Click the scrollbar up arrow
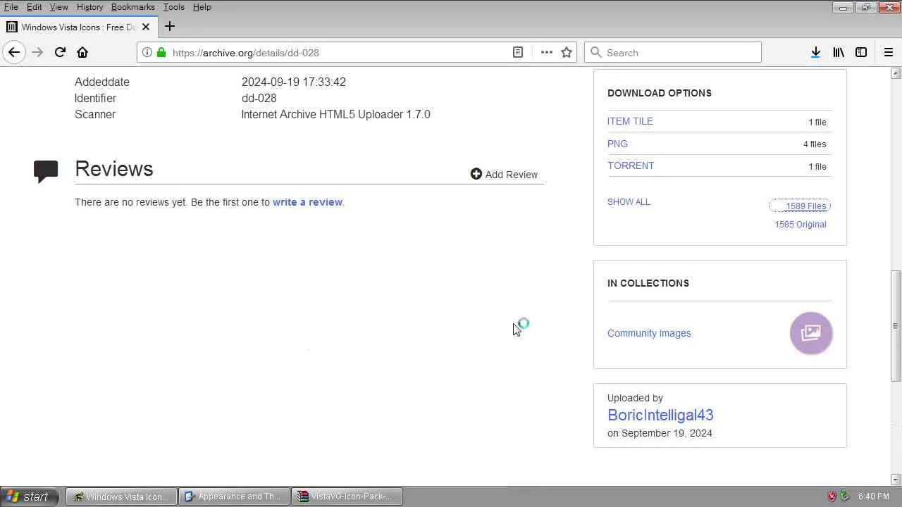The height and width of the screenshot is (507, 902). (896, 73)
